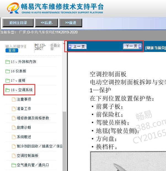Focus the 输入关键字 search field
The width and height of the screenshot is (166, 171).
[x=16, y=46]
